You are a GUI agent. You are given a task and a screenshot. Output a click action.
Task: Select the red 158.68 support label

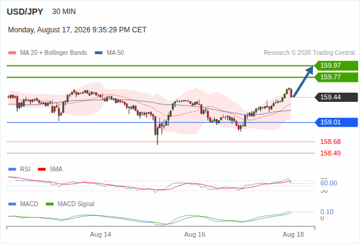(x=330, y=142)
